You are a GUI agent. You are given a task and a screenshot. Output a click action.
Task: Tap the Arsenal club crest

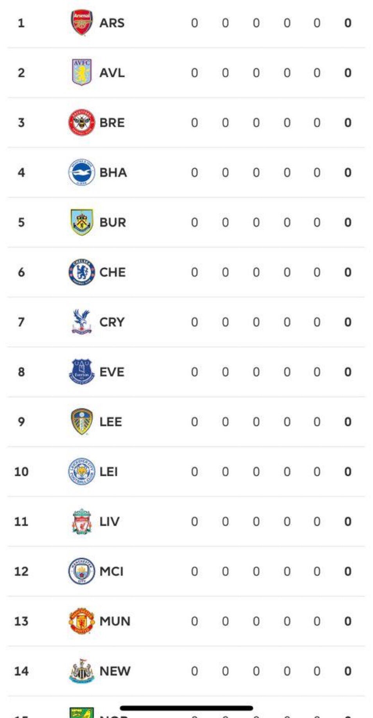coord(81,23)
